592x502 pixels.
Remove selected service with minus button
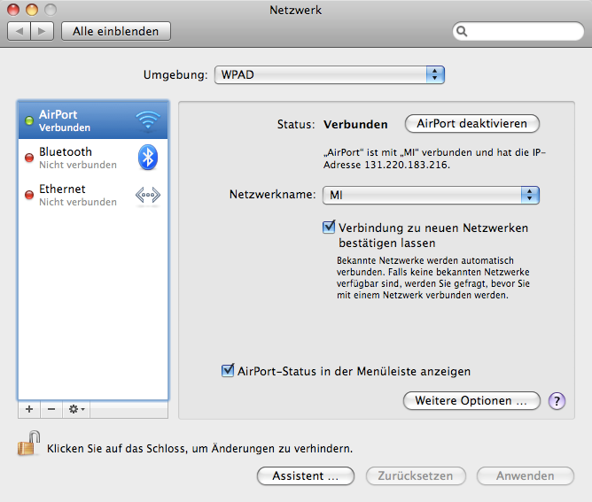click(51, 409)
